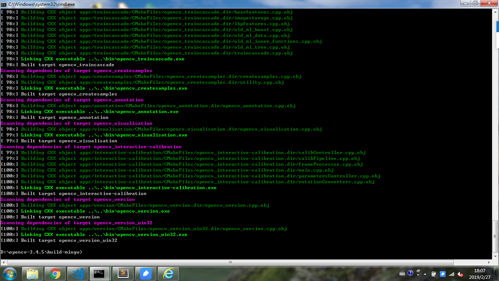Open the Start menu

pyautogui.click(x=9, y=273)
